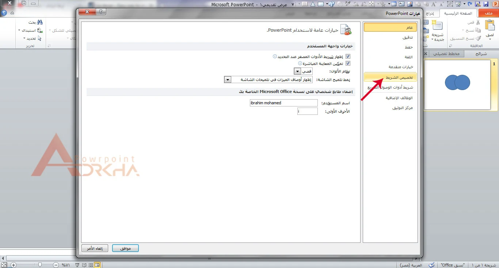Click the Find binoculars icon in the ribbon
499x268 pixels.
[x=40, y=22]
